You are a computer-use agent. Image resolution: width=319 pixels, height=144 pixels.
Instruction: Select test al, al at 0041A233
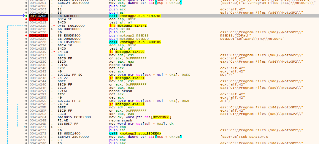121,48
